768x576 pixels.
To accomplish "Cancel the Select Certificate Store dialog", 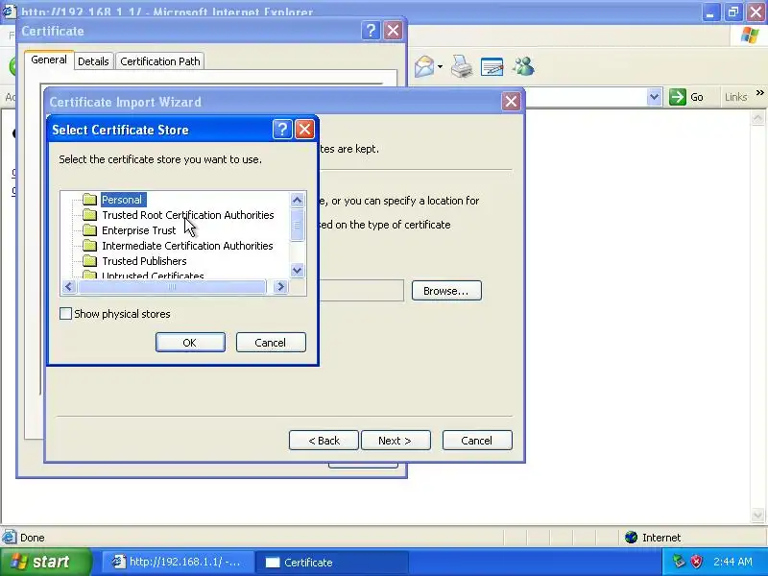I will coord(271,343).
